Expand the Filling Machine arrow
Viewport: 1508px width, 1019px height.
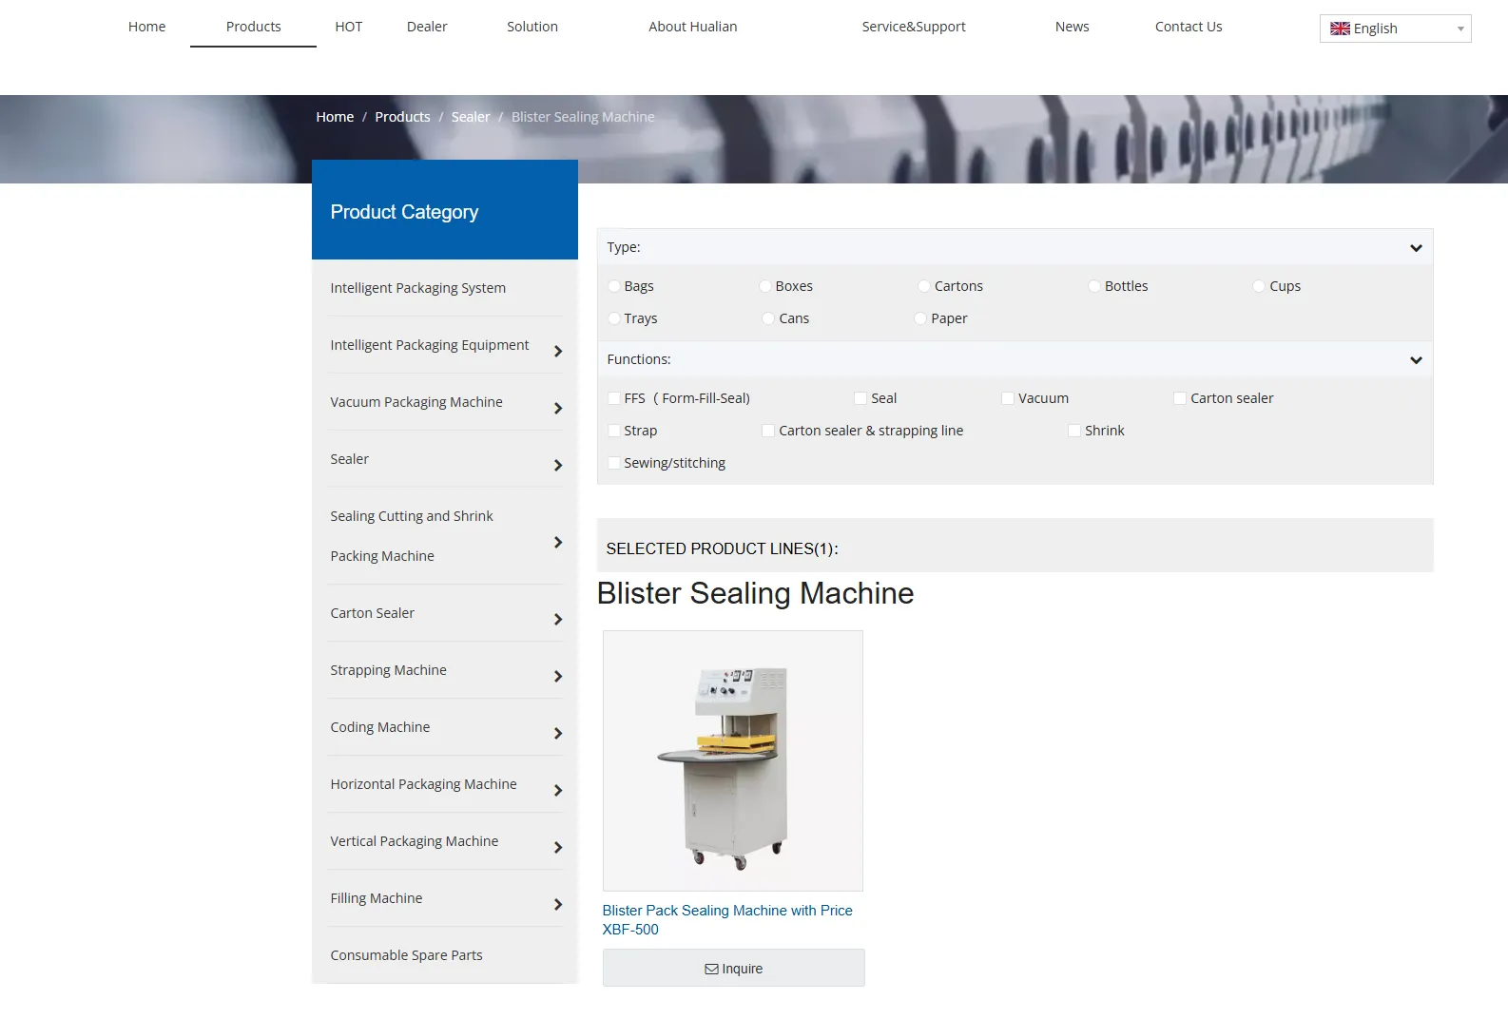click(558, 904)
